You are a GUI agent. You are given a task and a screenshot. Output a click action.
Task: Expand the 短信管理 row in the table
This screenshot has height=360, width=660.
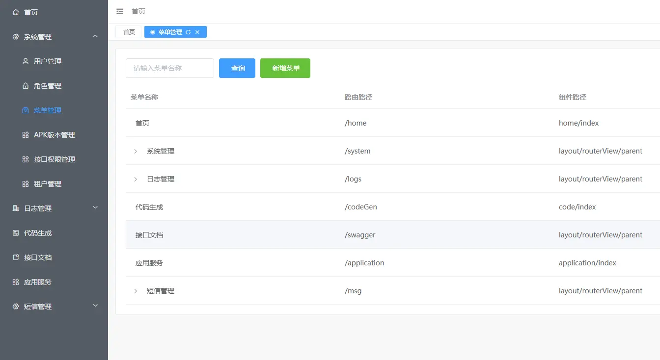click(x=136, y=290)
